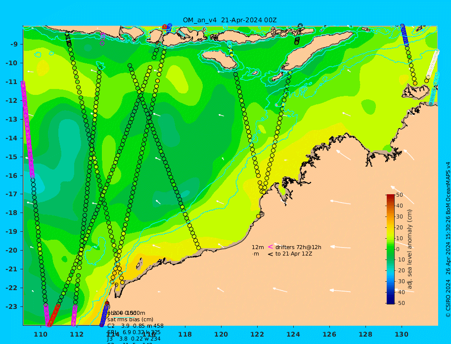451x344 pixels.
Task: Click longitude axis label '112'
Action: (77, 335)
